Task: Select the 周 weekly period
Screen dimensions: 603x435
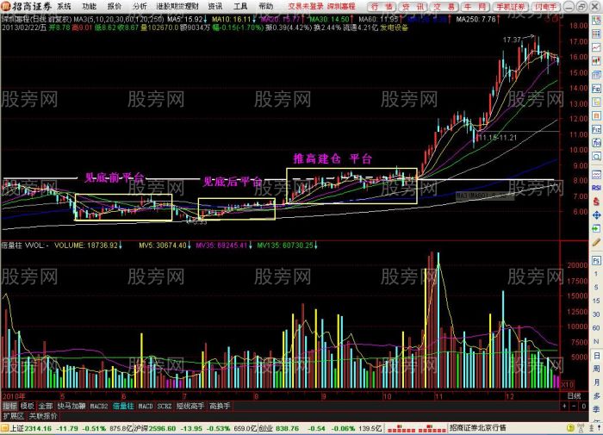Action: coord(596,369)
